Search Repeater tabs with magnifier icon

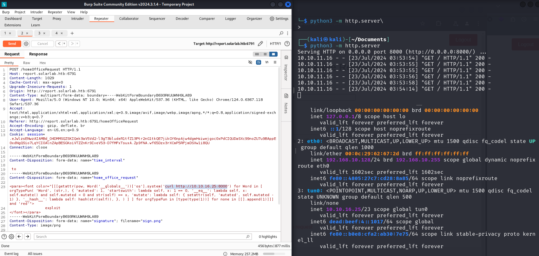281,33
